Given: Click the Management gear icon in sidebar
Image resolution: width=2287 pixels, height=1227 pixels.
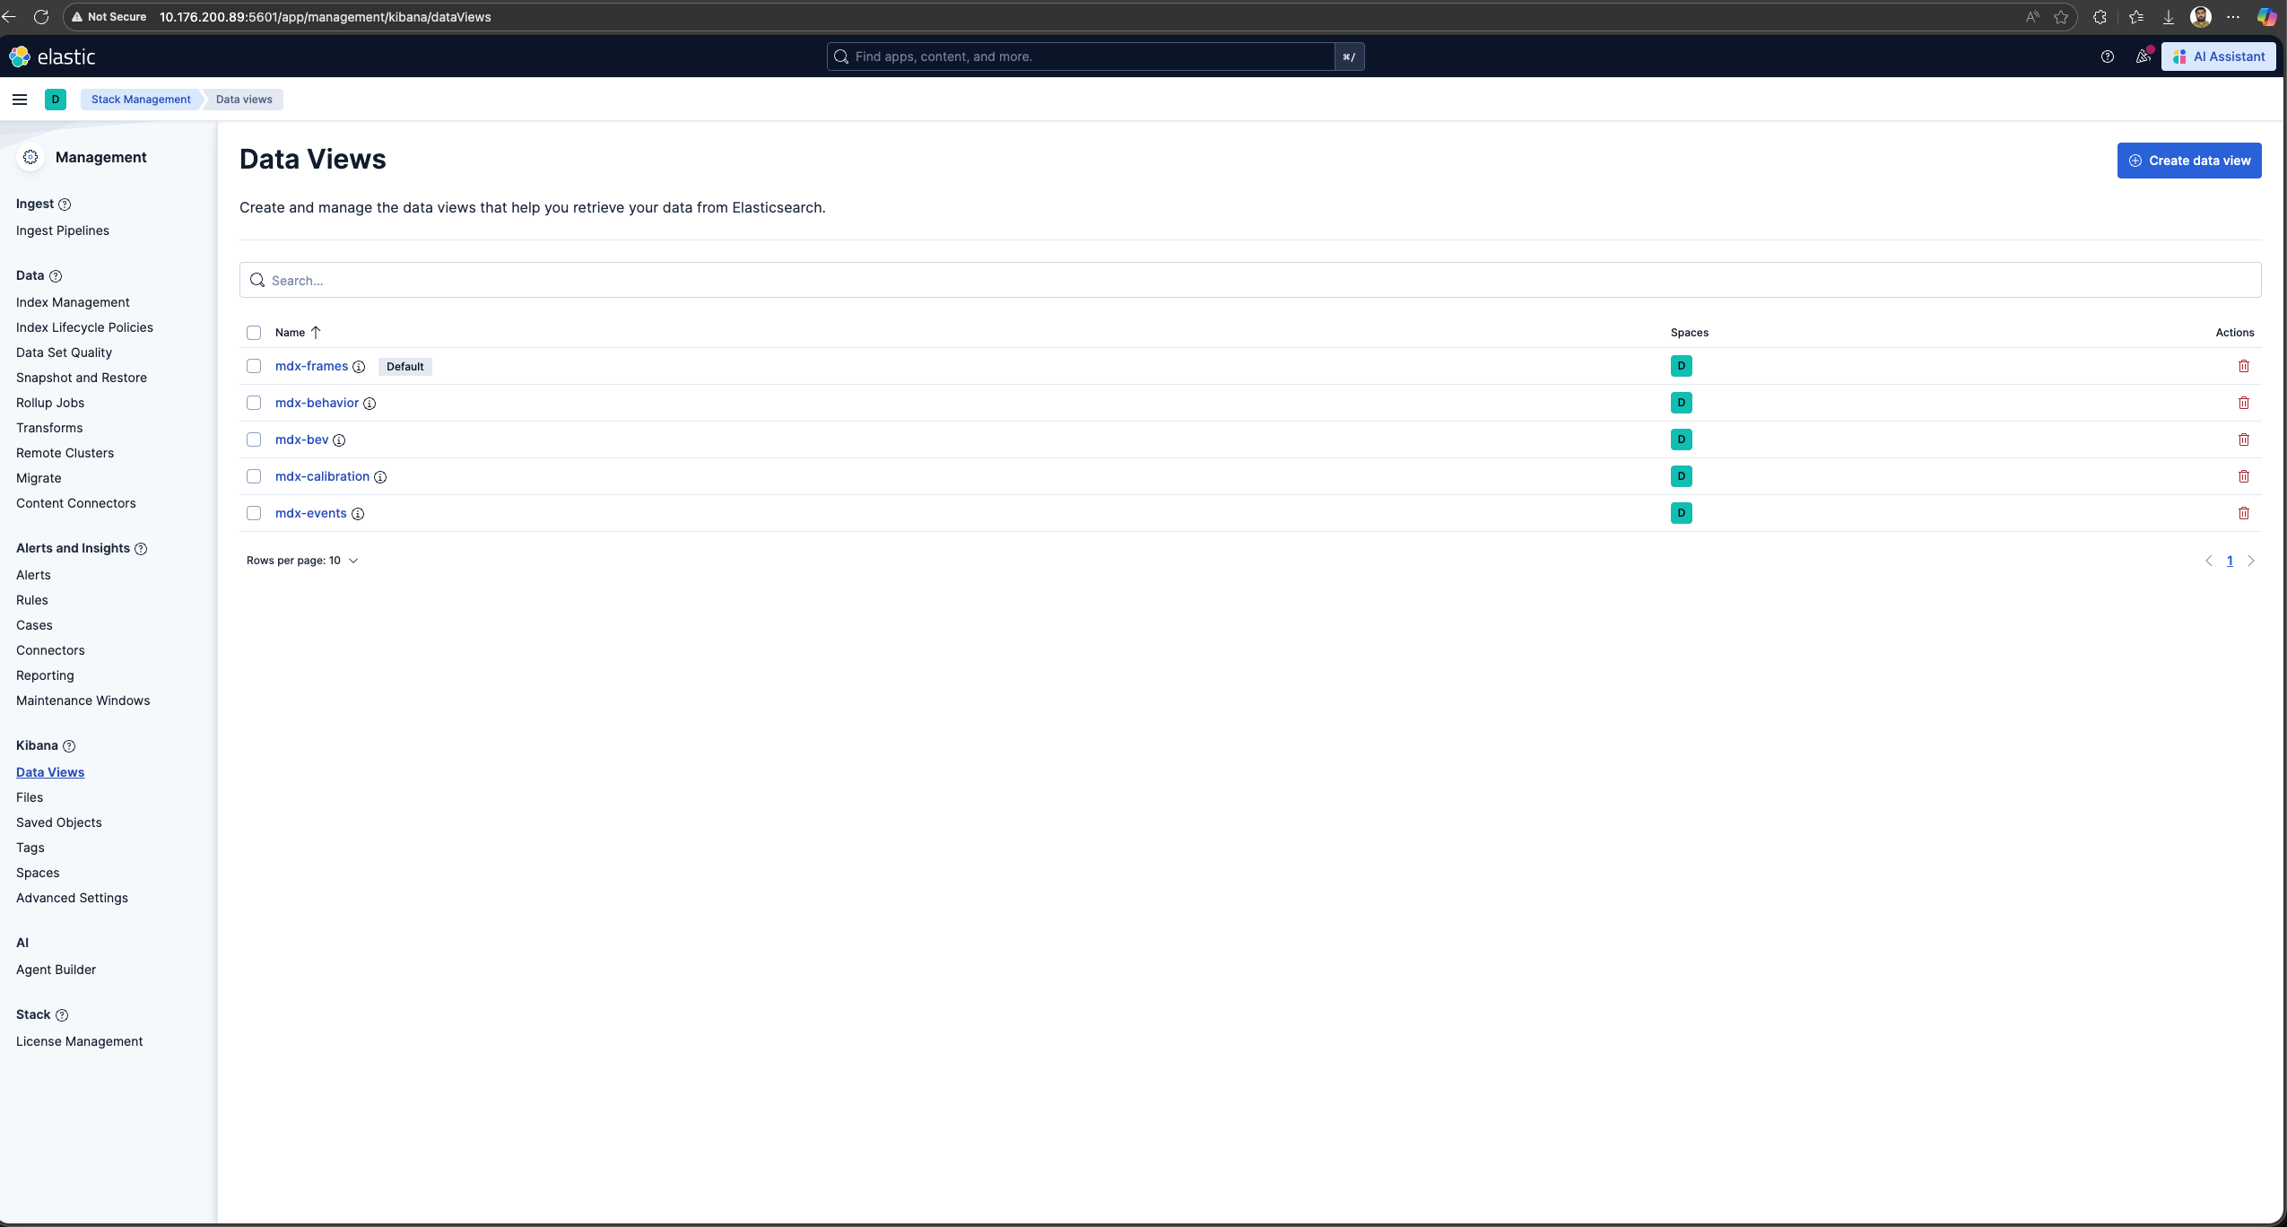Looking at the screenshot, I should pos(30,157).
